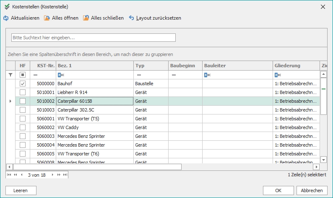Click the Aktualisieren refresh icon

[6, 18]
